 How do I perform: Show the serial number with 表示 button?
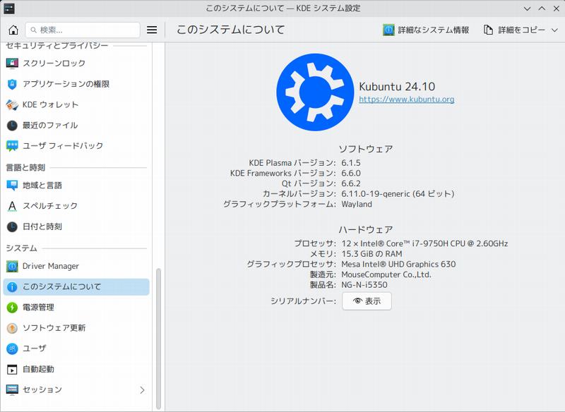coord(367,301)
